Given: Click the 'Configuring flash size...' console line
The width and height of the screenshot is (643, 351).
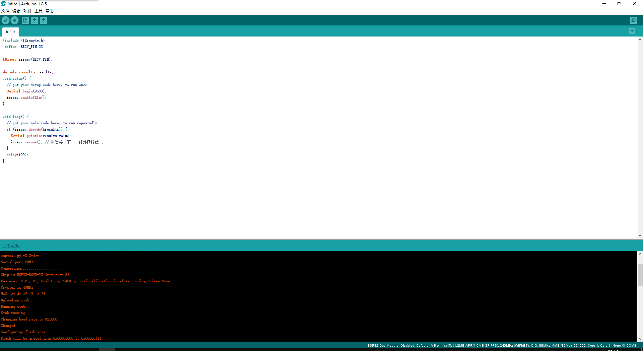Looking at the screenshot, I should tap(26, 332).
